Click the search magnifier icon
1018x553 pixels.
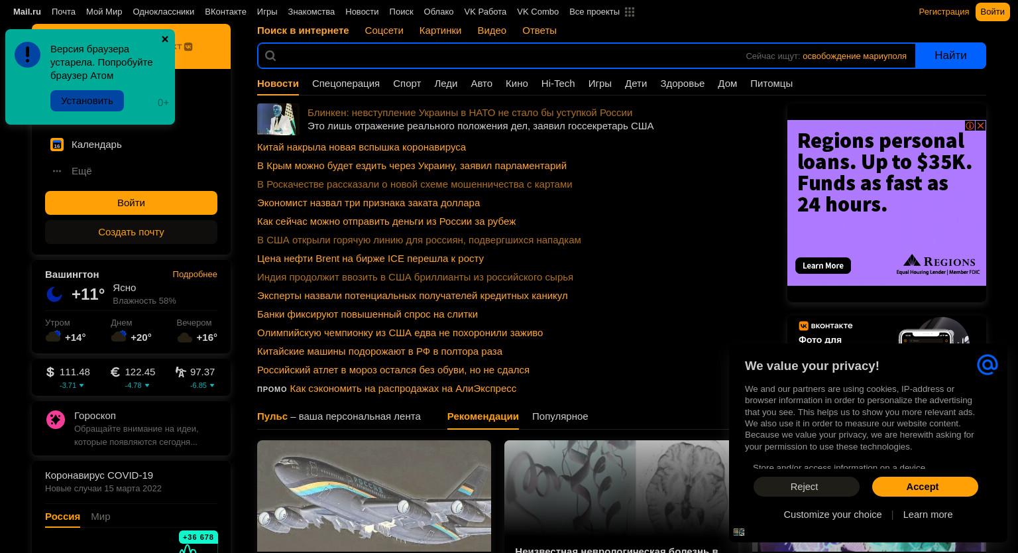coord(270,56)
